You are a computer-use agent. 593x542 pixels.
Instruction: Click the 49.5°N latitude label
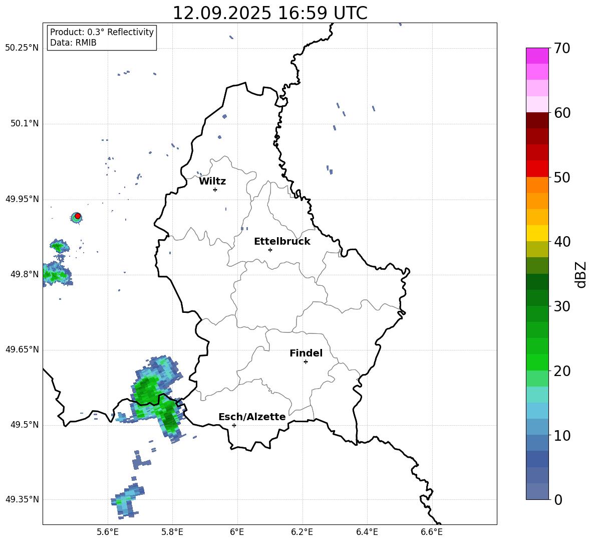[x=25, y=425]
